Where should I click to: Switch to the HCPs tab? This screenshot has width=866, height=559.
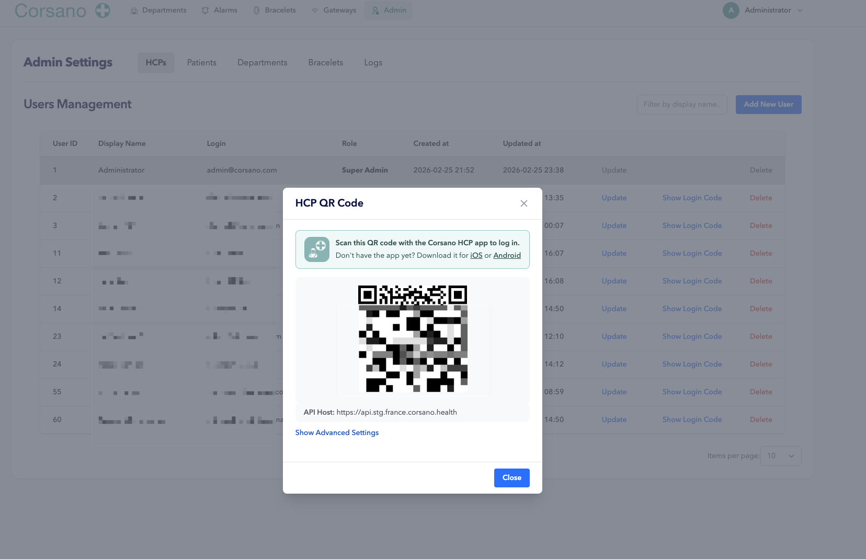[x=156, y=63]
